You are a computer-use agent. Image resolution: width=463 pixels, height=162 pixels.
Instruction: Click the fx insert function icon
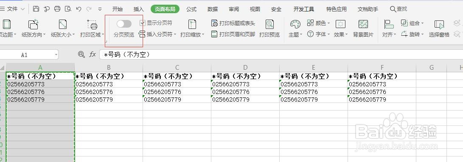tap(93, 54)
